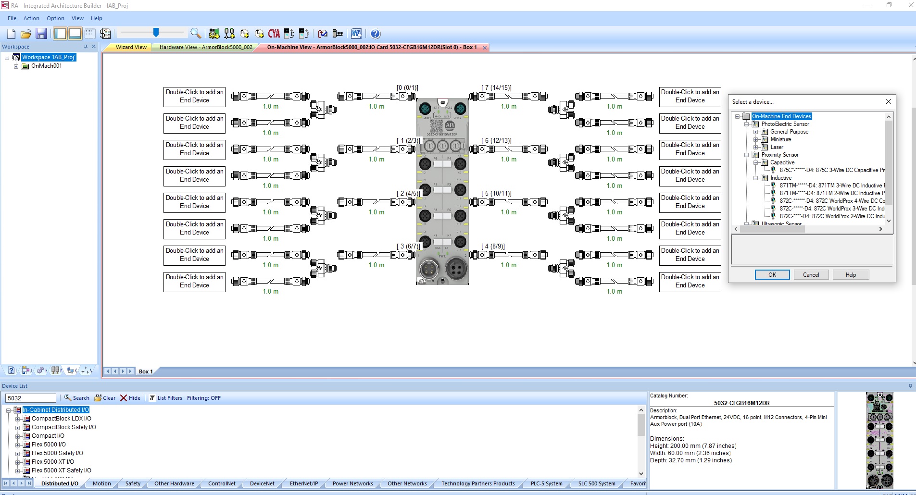
Task: Adjust the zoom slider handle
Action: click(x=156, y=32)
